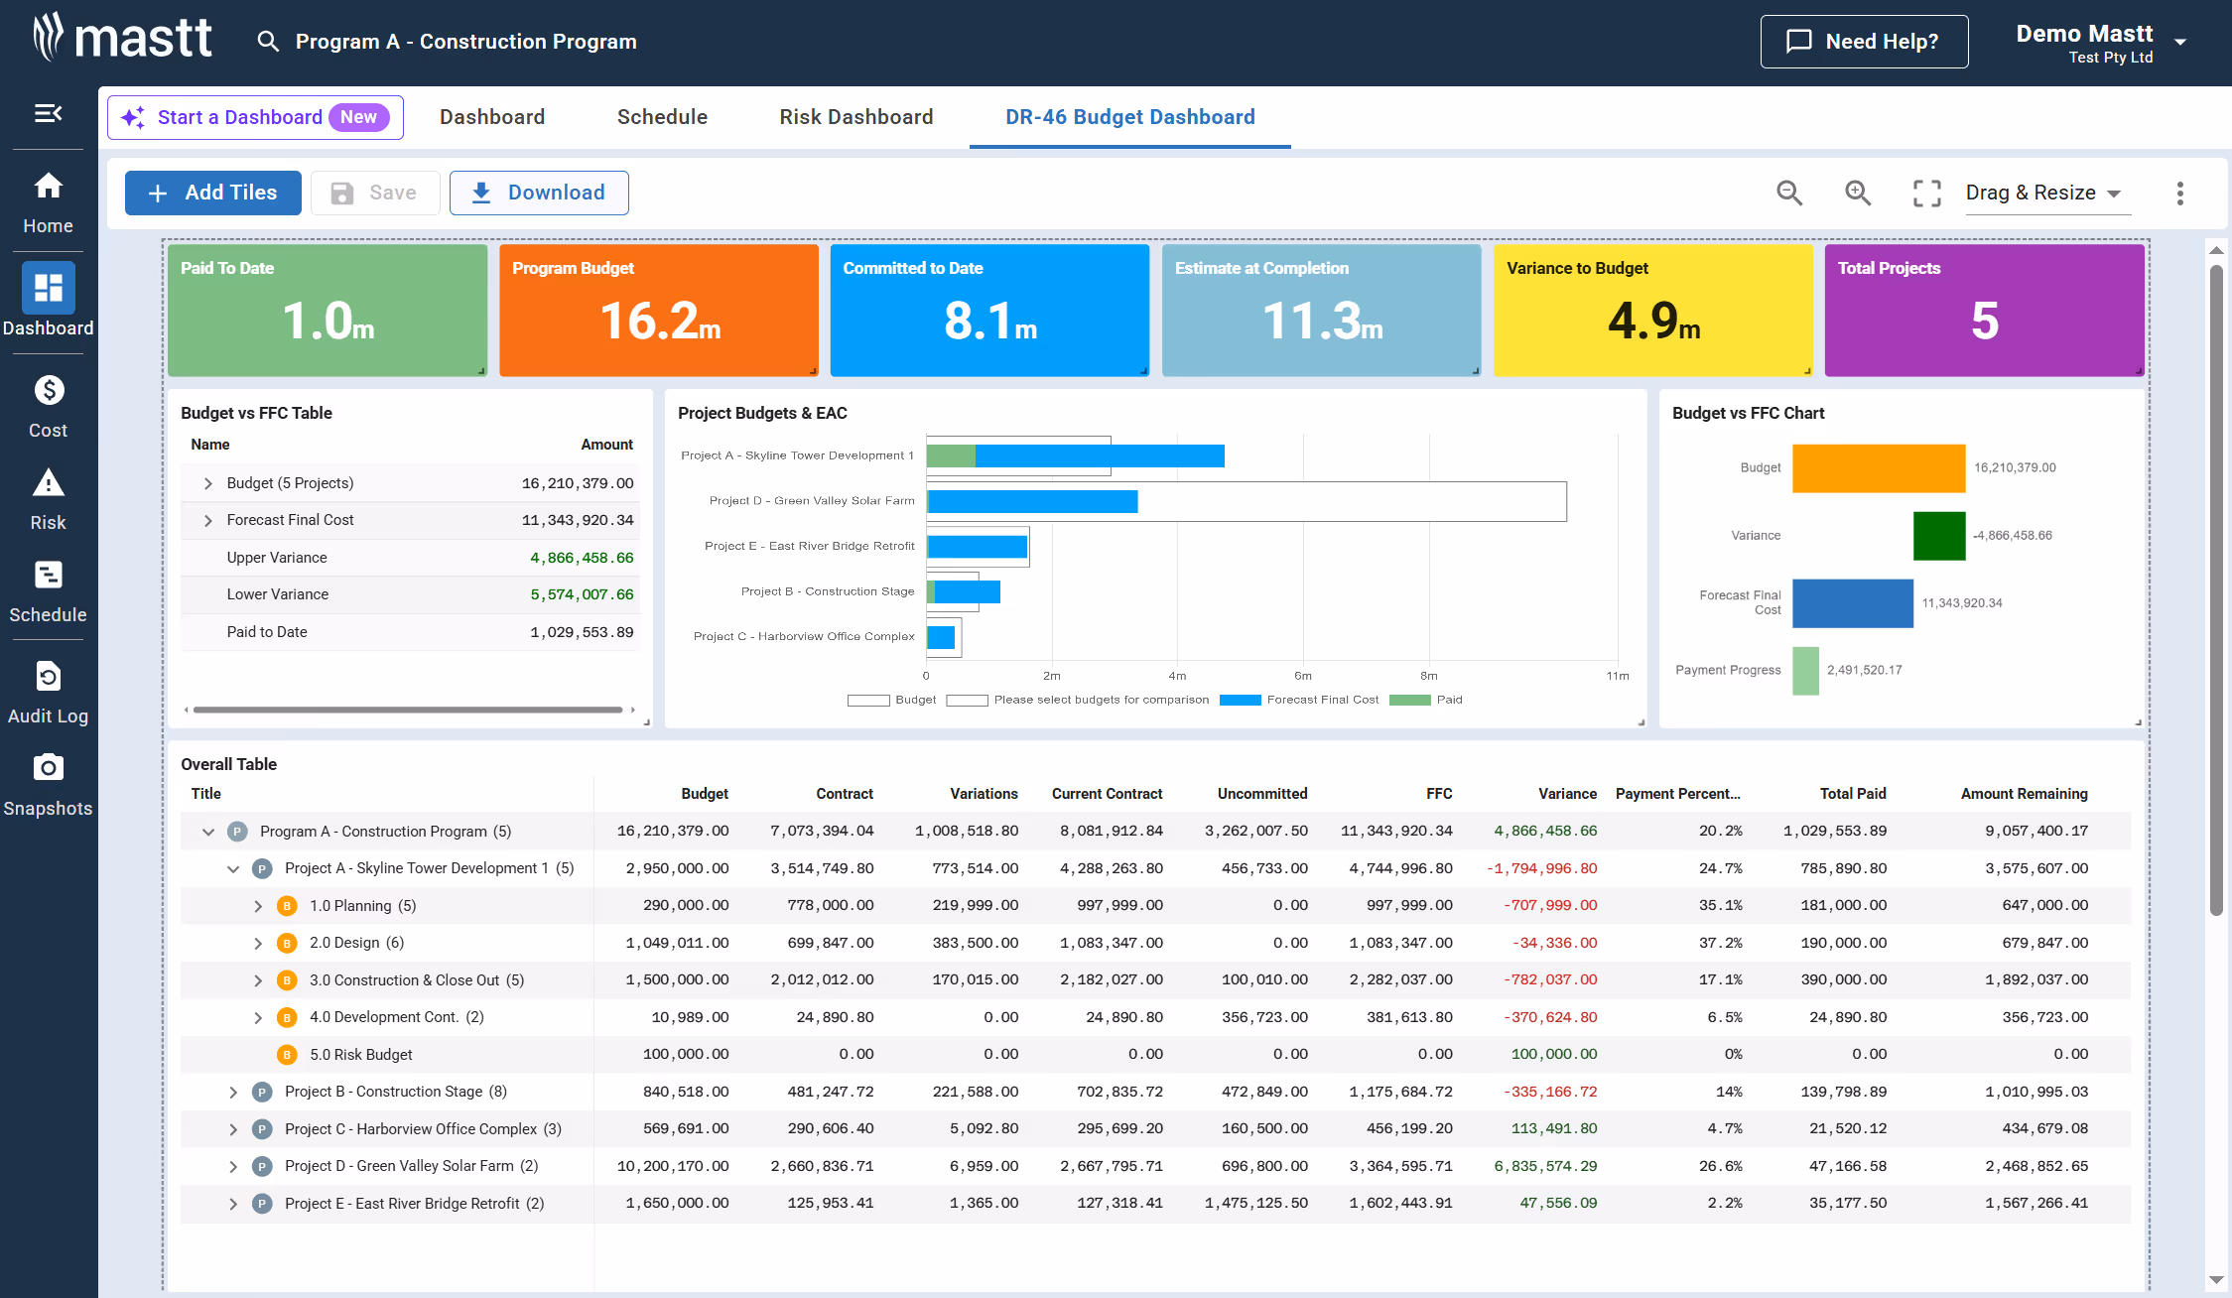This screenshot has width=2232, height=1298.
Task: Open the three-dot more options menu
Action: pos(2180,193)
